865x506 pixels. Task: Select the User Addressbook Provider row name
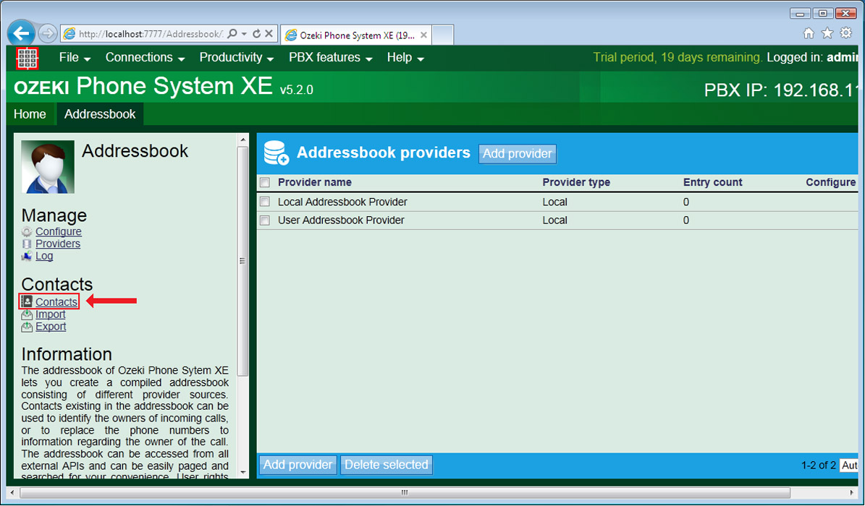tap(341, 220)
